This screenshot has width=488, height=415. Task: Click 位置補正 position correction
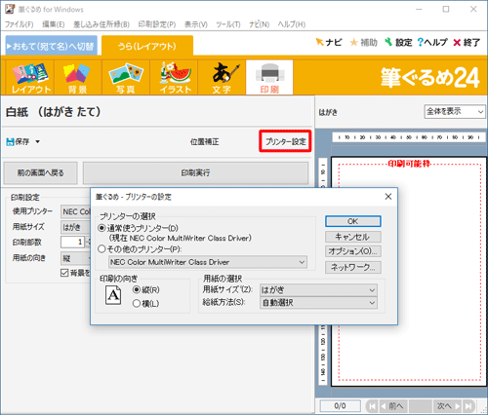tap(204, 142)
